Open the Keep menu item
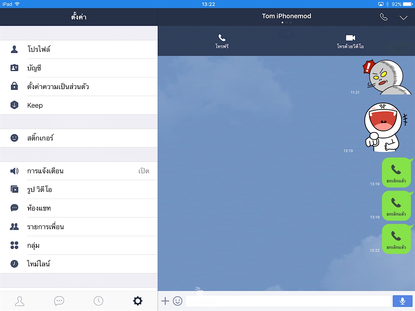 click(x=79, y=105)
